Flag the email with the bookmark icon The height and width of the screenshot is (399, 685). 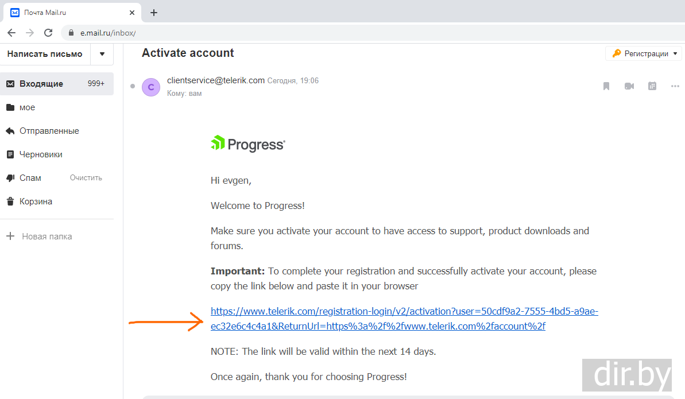606,86
